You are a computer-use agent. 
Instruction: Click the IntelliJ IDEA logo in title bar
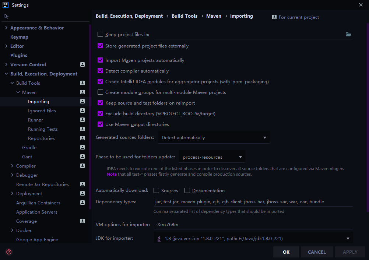click(6, 5)
